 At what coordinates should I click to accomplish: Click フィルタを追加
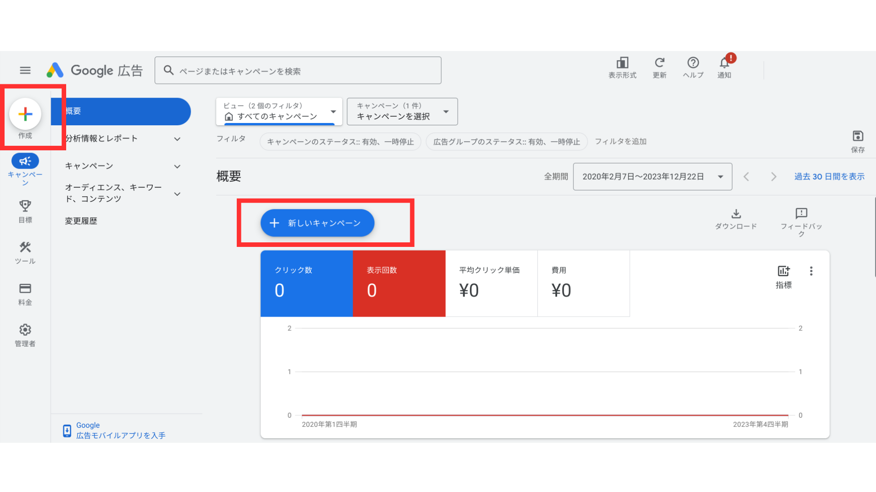pos(620,142)
